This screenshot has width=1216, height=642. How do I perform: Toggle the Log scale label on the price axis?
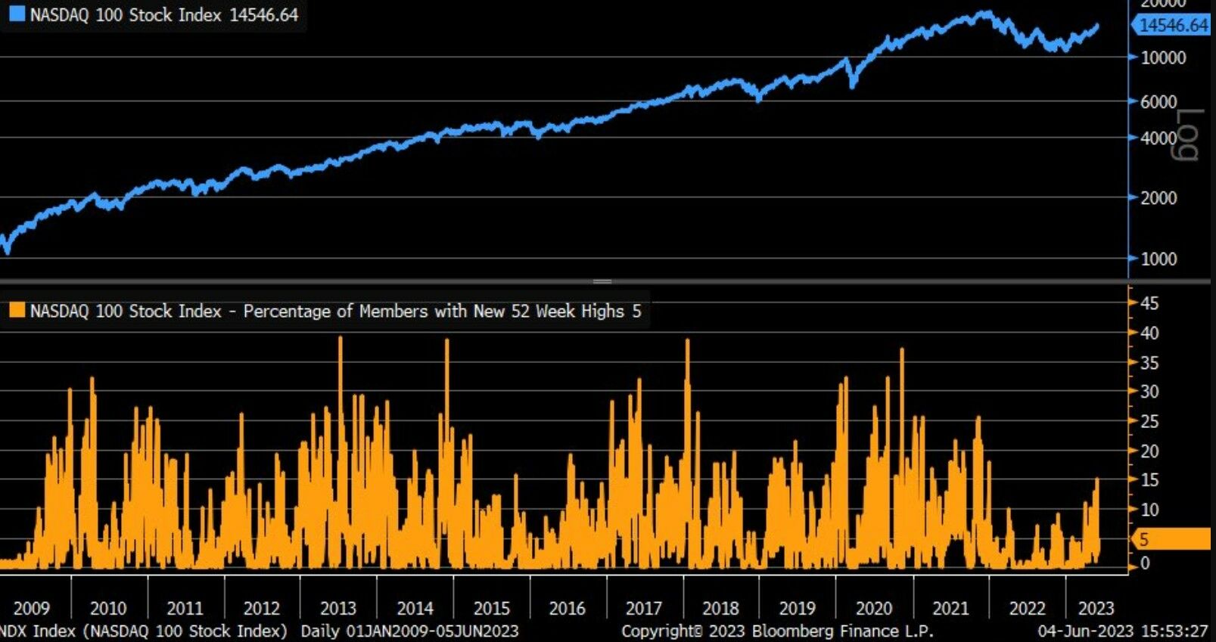(1189, 135)
